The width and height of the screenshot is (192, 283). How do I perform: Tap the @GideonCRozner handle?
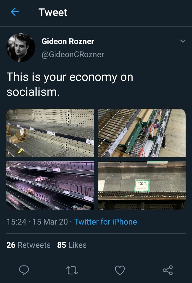pos(73,54)
